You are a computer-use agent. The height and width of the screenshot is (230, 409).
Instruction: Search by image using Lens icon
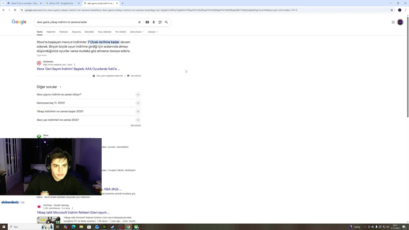pos(160,22)
